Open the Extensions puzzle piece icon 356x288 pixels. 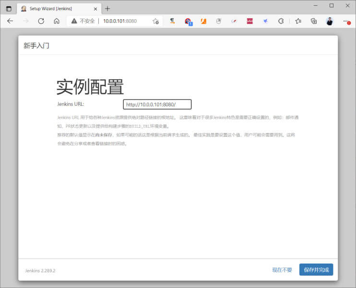[x=281, y=21]
